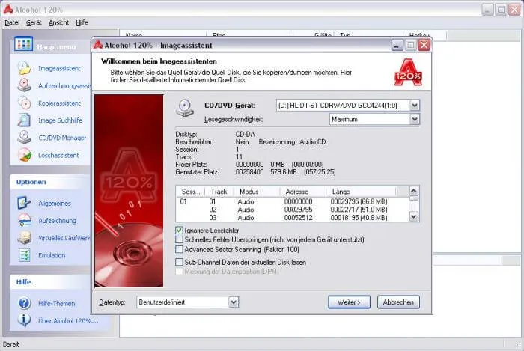
Task: Click the Hilfe-Themen question mark icon
Action: click(25, 303)
